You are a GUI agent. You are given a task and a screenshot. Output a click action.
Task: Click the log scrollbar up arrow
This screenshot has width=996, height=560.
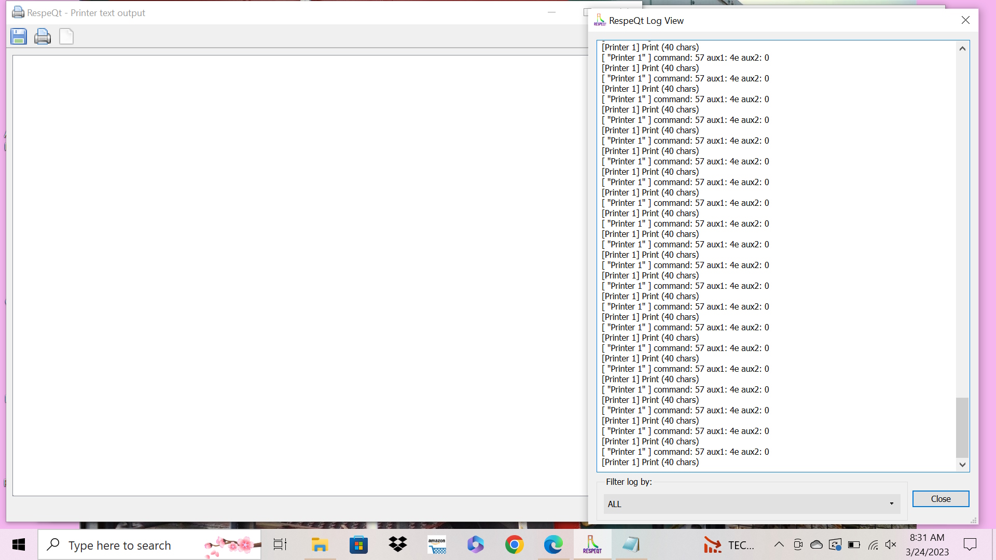pos(962,49)
